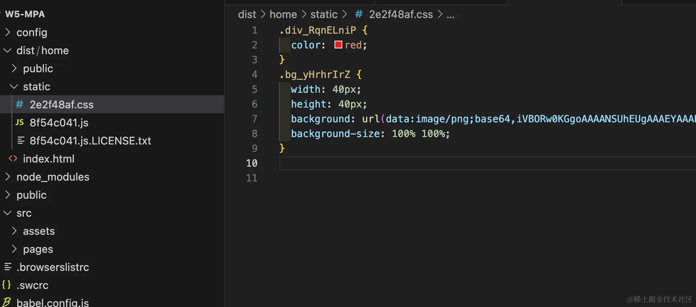
Task: Click the .div_RqnELniP selector text
Action: [x=318, y=30]
